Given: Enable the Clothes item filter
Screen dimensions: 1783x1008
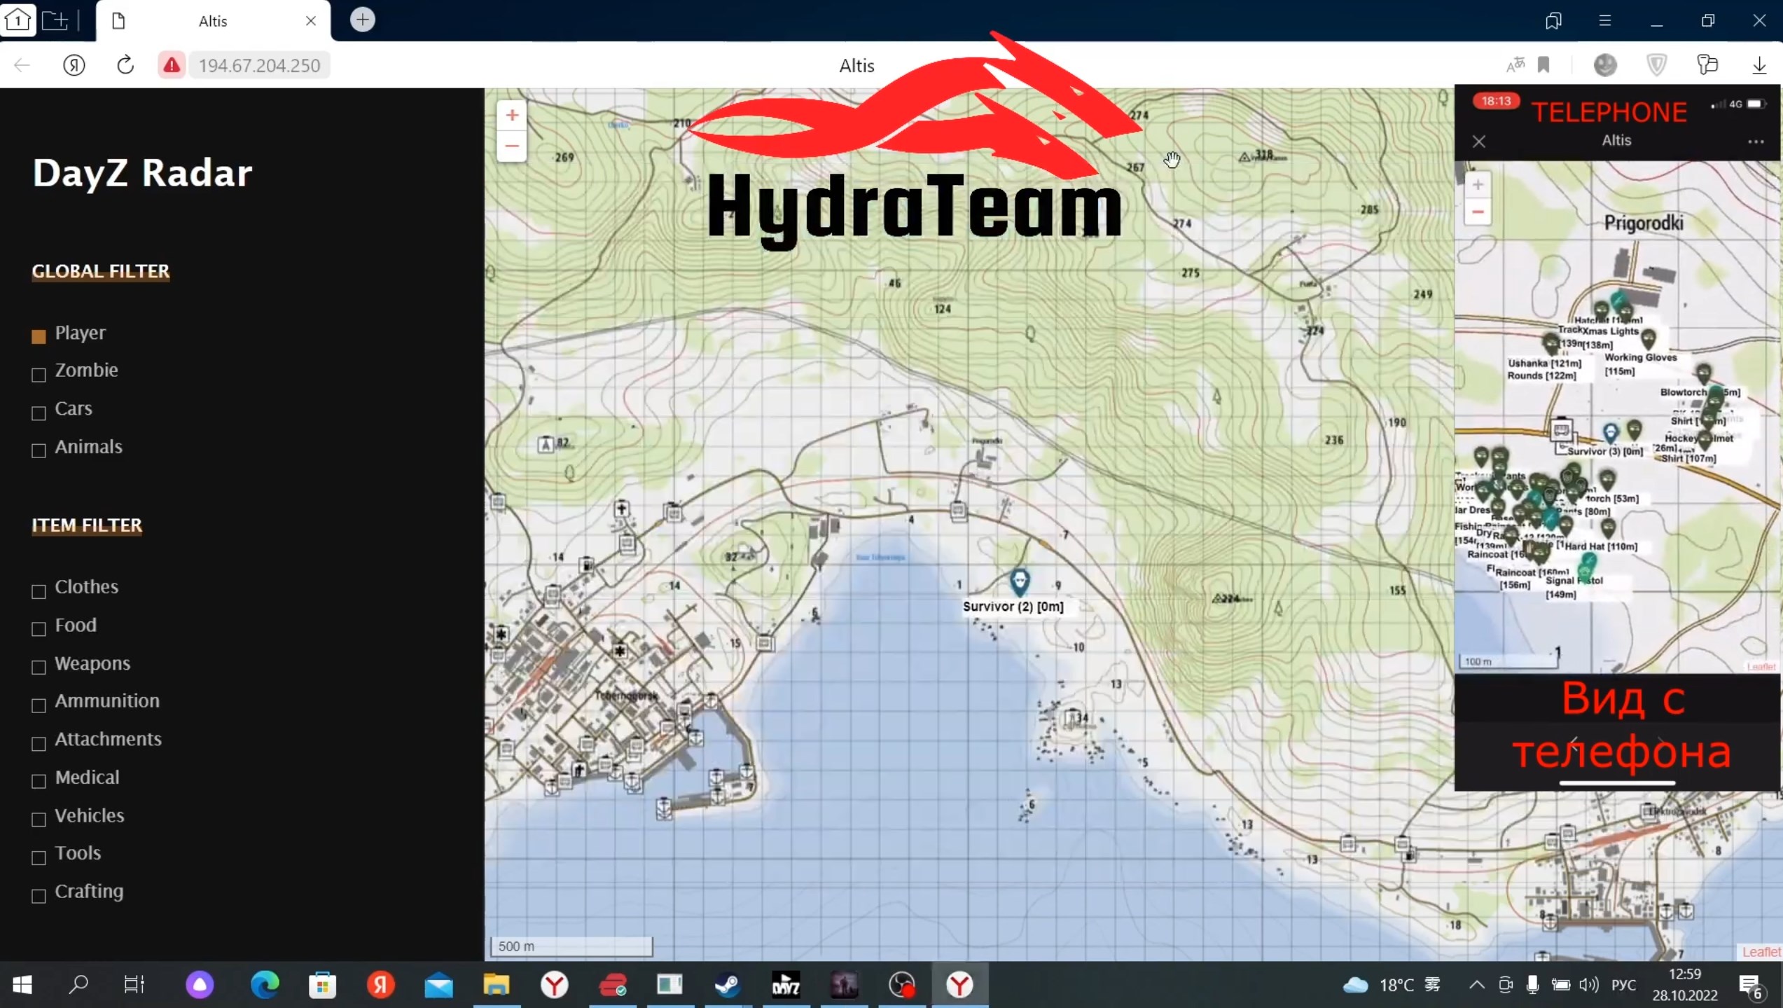Looking at the screenshot, I should click(39, 591).
